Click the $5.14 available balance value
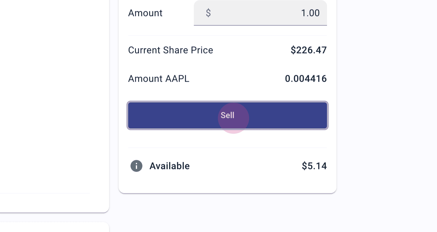 pos(314,166)
